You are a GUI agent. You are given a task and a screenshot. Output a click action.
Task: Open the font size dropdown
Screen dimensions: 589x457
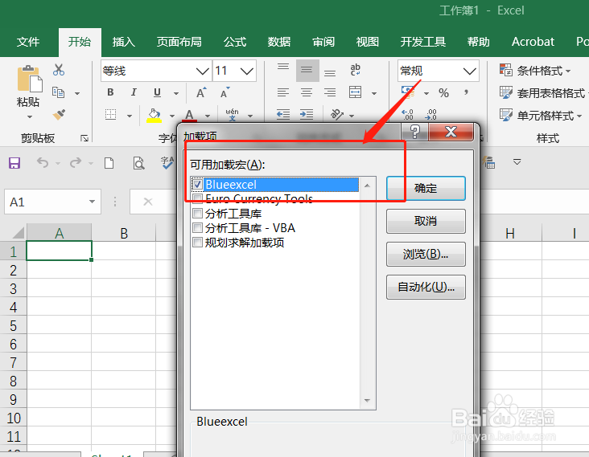[247, 71]
